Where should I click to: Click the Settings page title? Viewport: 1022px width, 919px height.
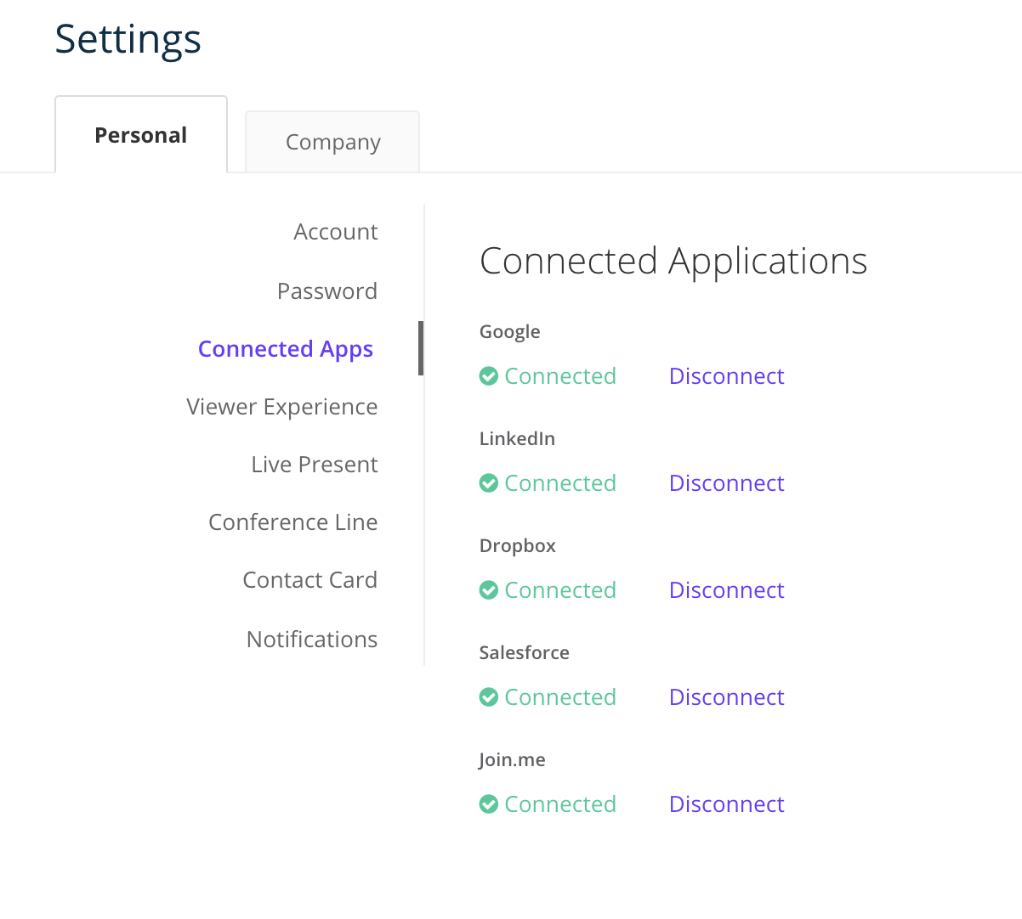(128, 40)
